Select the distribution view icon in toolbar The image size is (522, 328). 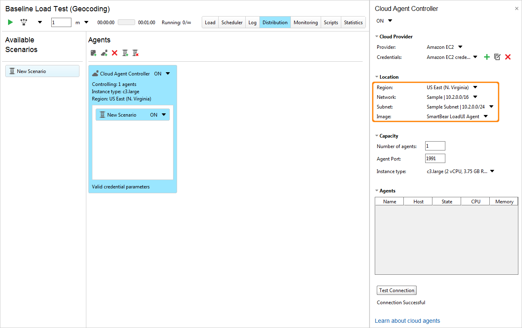(24, 22)
